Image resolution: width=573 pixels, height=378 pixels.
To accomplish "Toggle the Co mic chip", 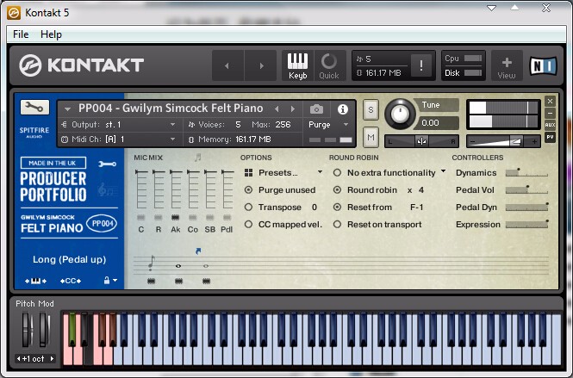I will [193, 218].
